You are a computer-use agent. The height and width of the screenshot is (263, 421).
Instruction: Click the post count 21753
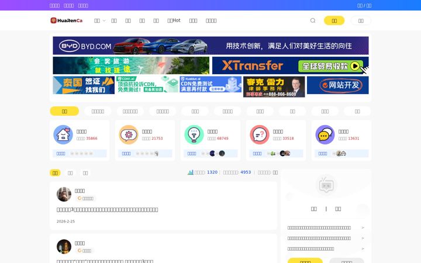coord(157,139)
